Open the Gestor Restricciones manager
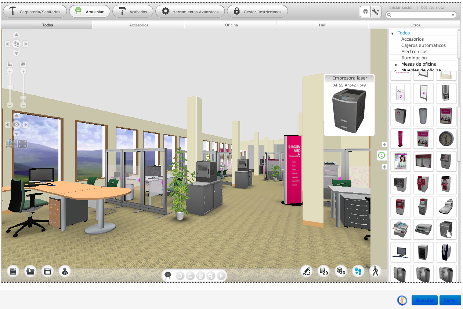463x309 pixels. 257,11
